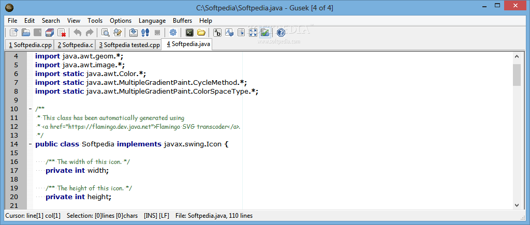Save all buffers with the stacked disks icon
The image size is (530, 225).
[50, 33]
